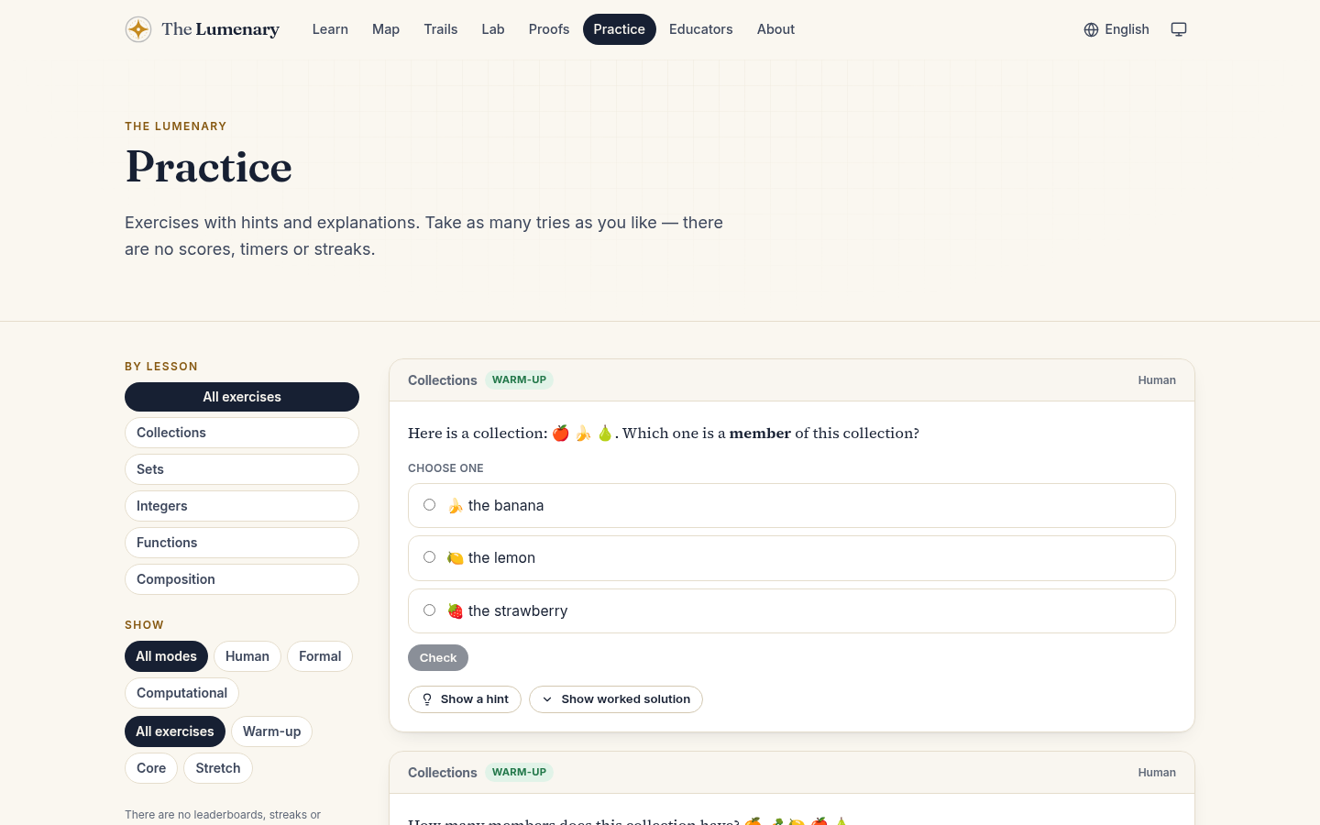Filter by the Collections lesson

tap(242, 433)
